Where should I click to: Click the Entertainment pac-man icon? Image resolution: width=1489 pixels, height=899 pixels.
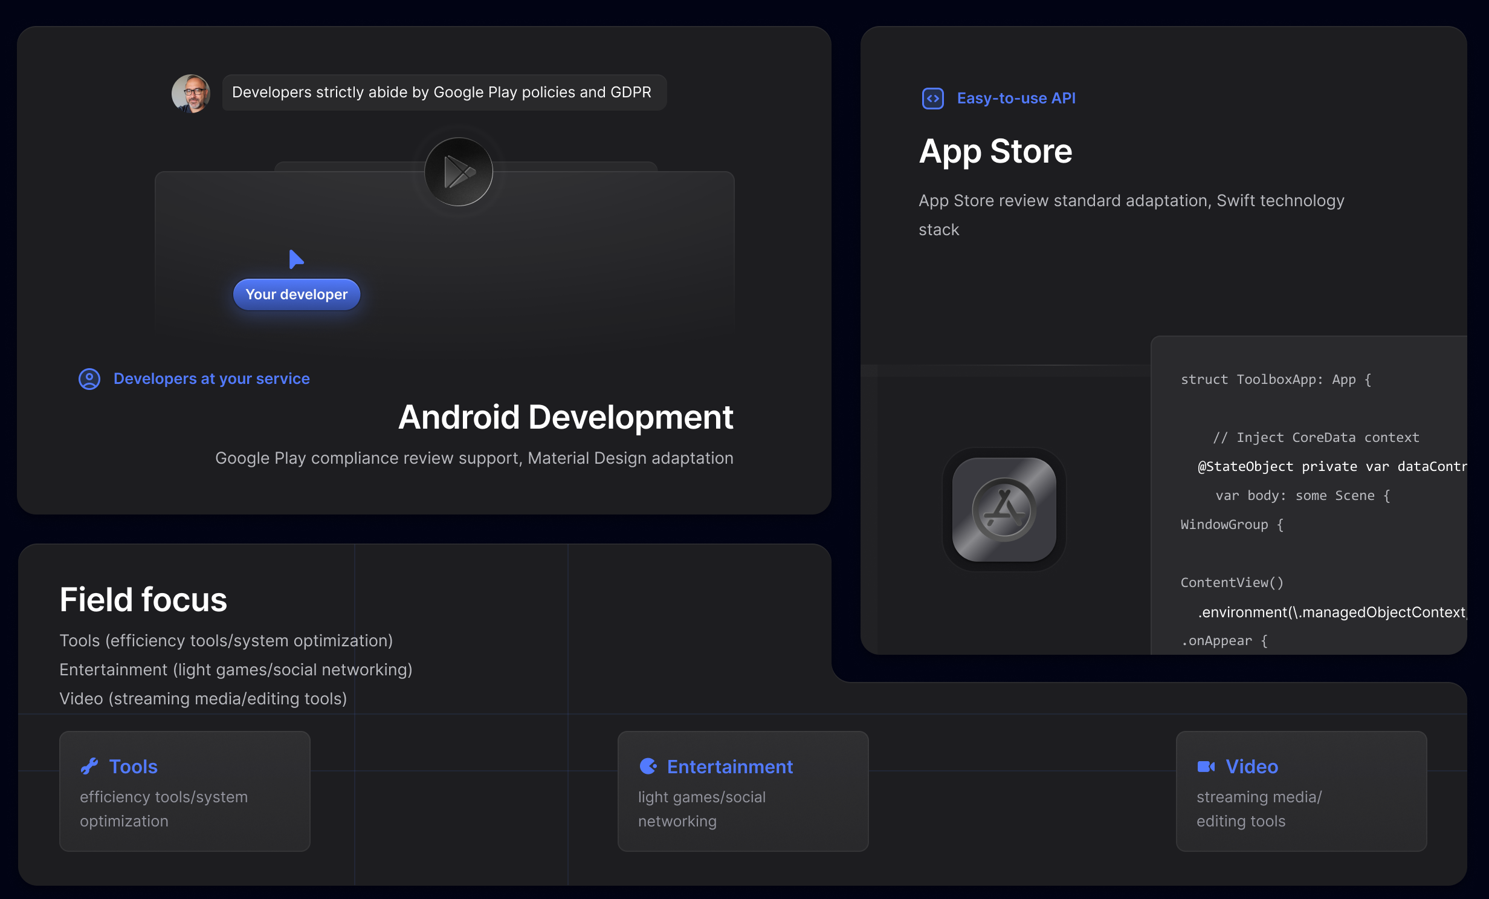click(648, 767)
